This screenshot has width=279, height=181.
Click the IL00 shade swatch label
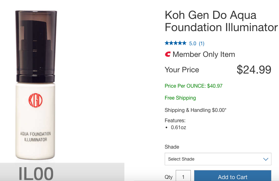[x=36, y=173]
